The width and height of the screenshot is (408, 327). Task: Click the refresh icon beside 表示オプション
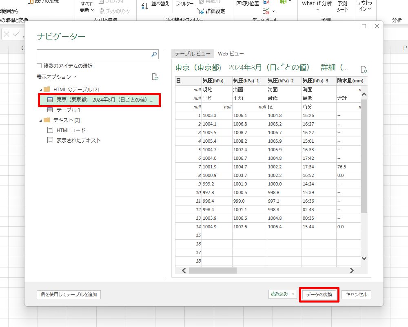(155, 77)
